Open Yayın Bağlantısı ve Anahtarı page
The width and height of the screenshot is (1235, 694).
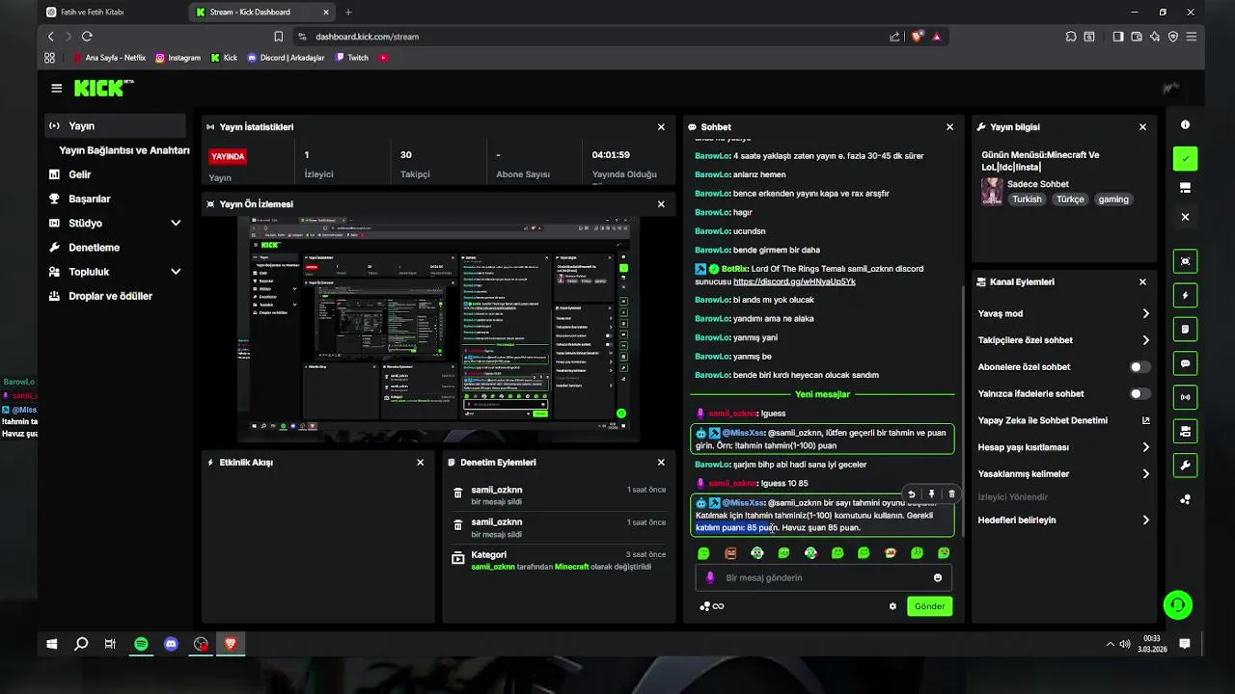(124, 150)
